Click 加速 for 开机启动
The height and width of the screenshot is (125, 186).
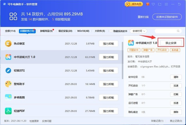click(176, 86)
